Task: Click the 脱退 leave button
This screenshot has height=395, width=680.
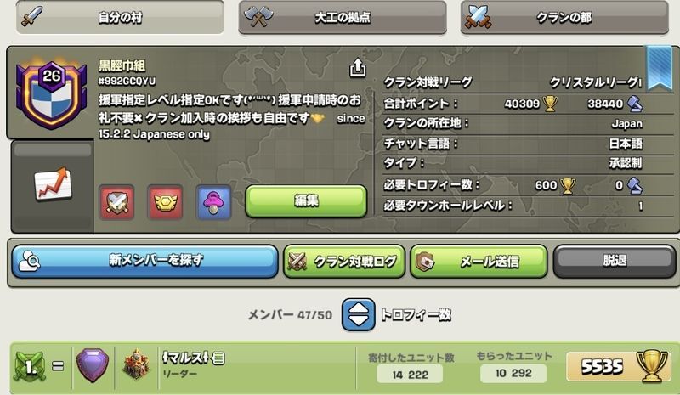Action: click(615, 261)
